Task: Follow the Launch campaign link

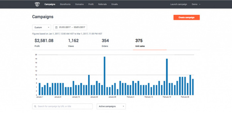Action: [179, 4]
